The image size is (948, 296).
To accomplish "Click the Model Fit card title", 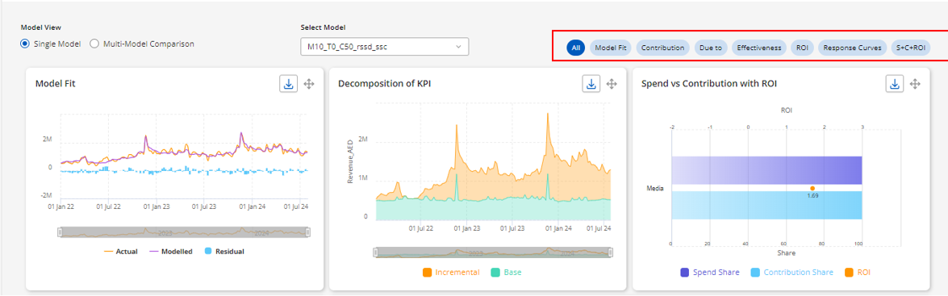I will coord(55,84).
